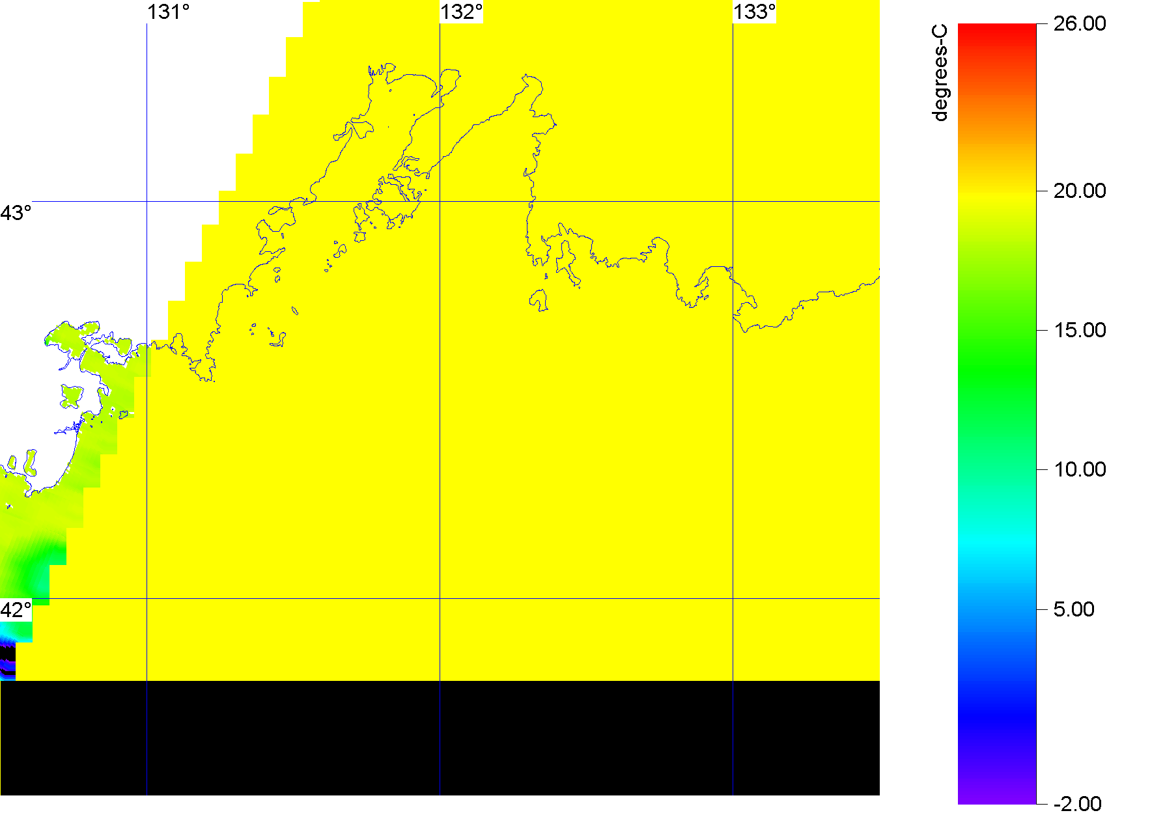Click the 43° latitude label

point(16,213)
